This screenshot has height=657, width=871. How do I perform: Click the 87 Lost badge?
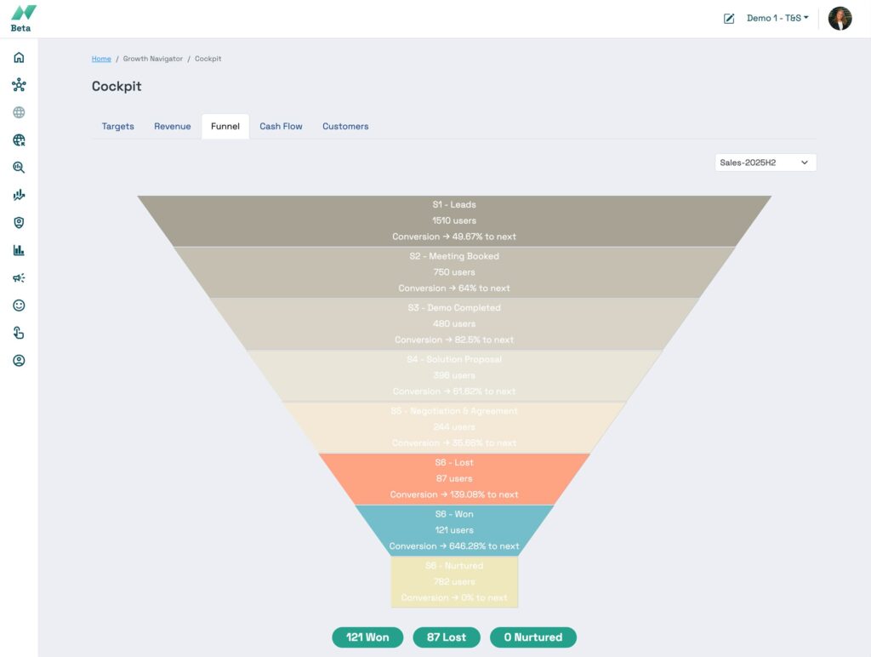[446, 637]
